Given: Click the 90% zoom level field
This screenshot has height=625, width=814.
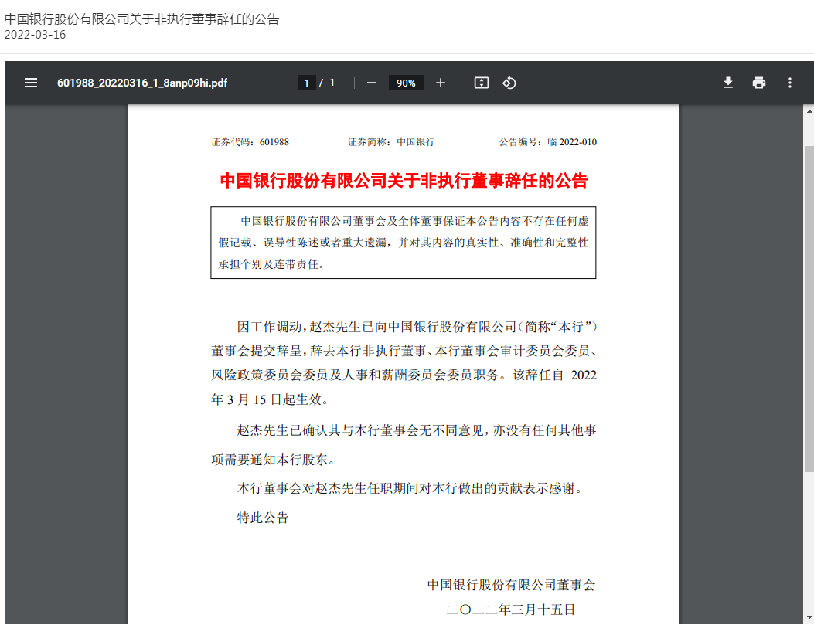Looking at the screenshot, I should point(406,83).
